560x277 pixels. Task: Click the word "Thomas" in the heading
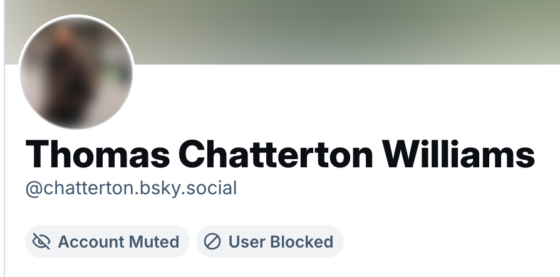[x=98, y=154]
